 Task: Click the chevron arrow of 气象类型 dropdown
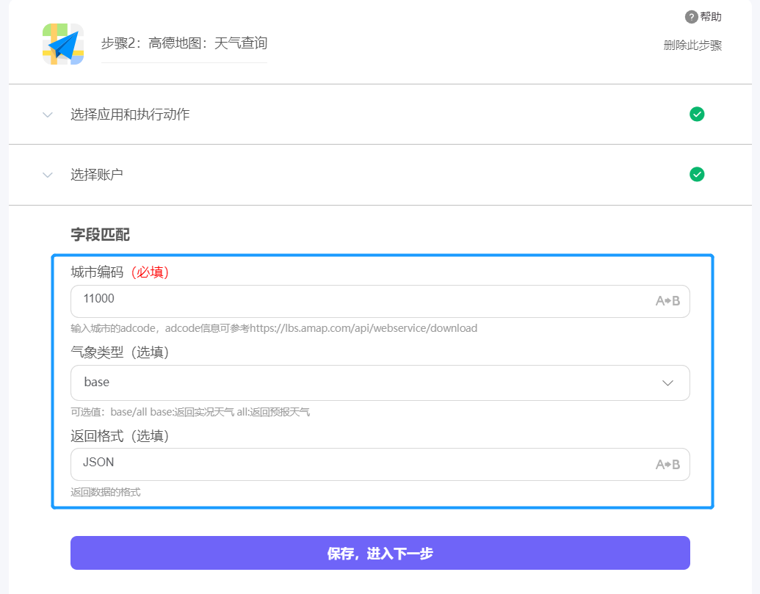click(668, 383)
